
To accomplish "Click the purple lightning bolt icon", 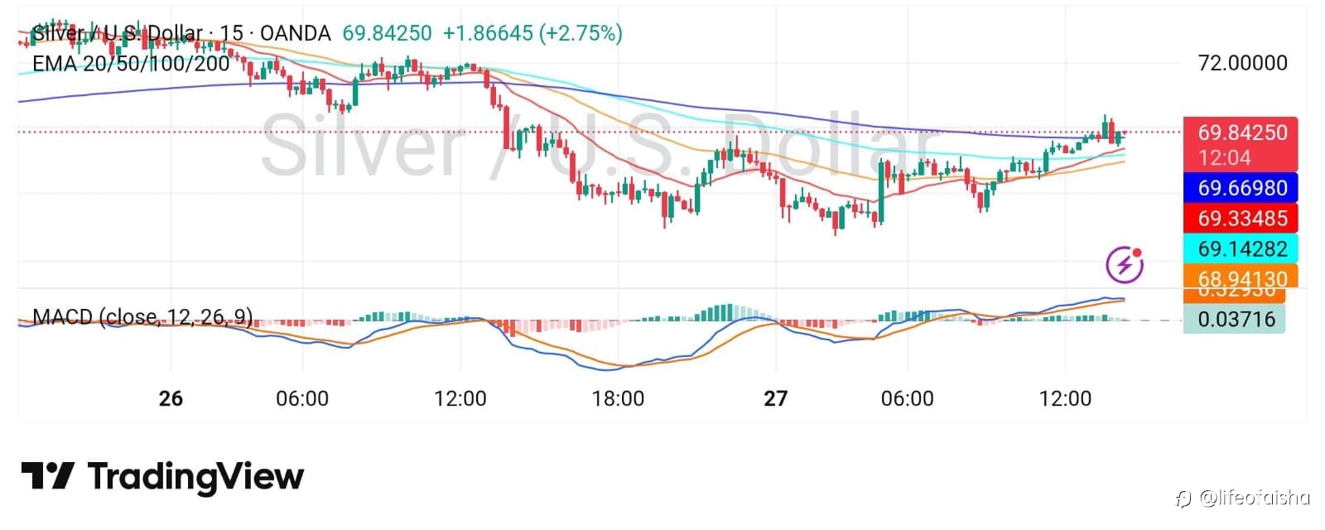I will tap(1125, 264).
